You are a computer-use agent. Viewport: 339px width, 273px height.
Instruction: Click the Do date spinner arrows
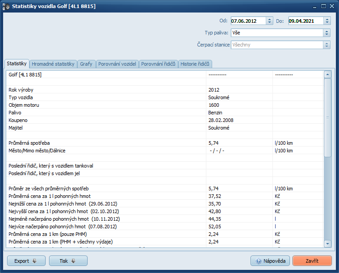tap(327, 21)
